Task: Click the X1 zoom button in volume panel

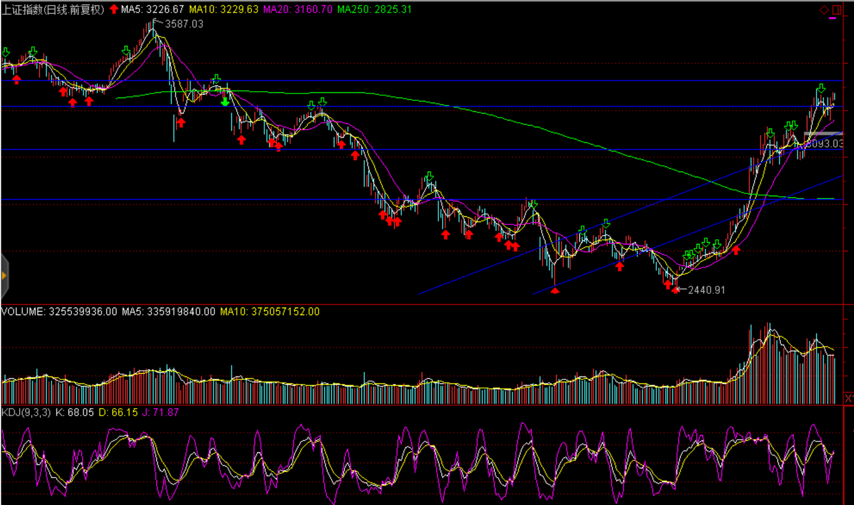Action: (x=849, y=398)
